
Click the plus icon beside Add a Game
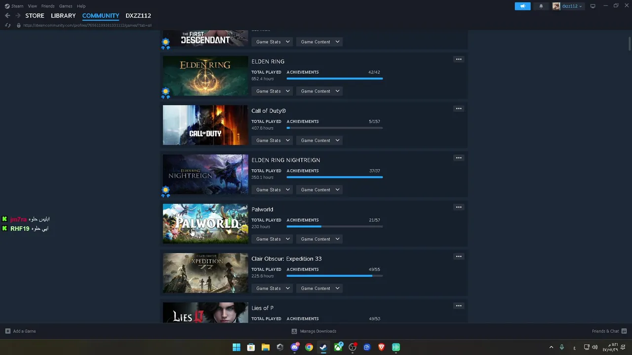point(7,331)
